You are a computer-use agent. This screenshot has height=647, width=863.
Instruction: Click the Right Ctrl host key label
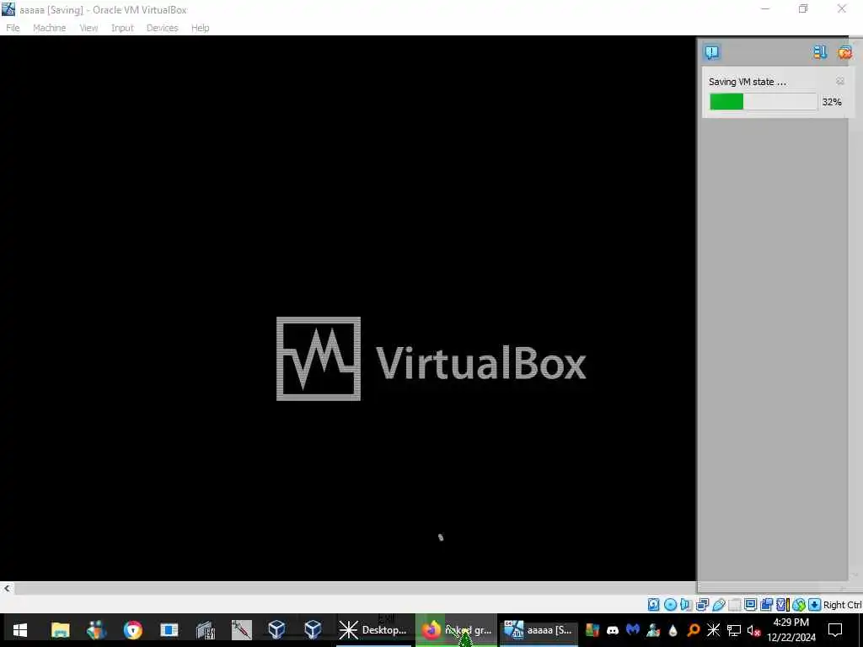point(842,605)
